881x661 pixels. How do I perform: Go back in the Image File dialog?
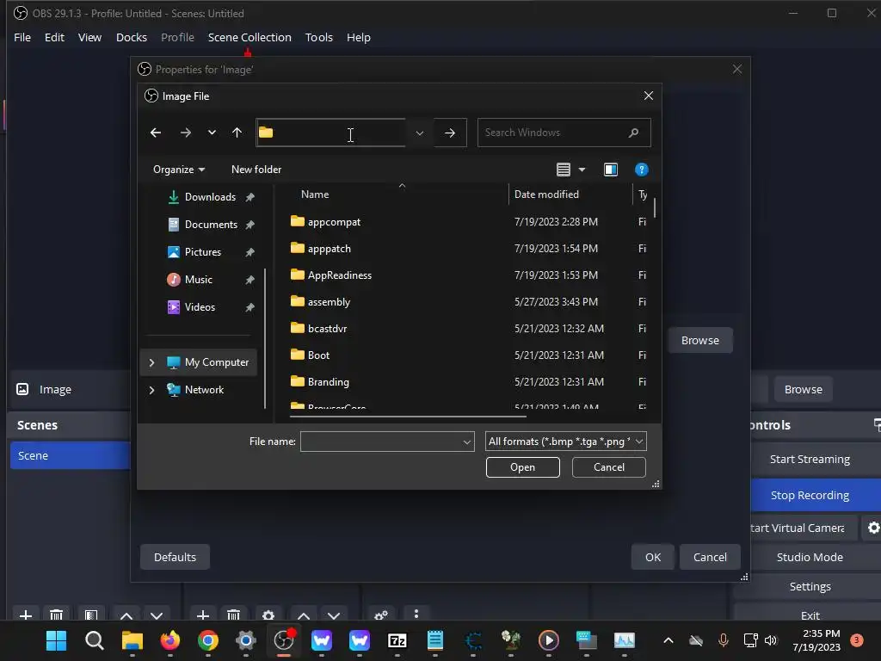[156, 133]
